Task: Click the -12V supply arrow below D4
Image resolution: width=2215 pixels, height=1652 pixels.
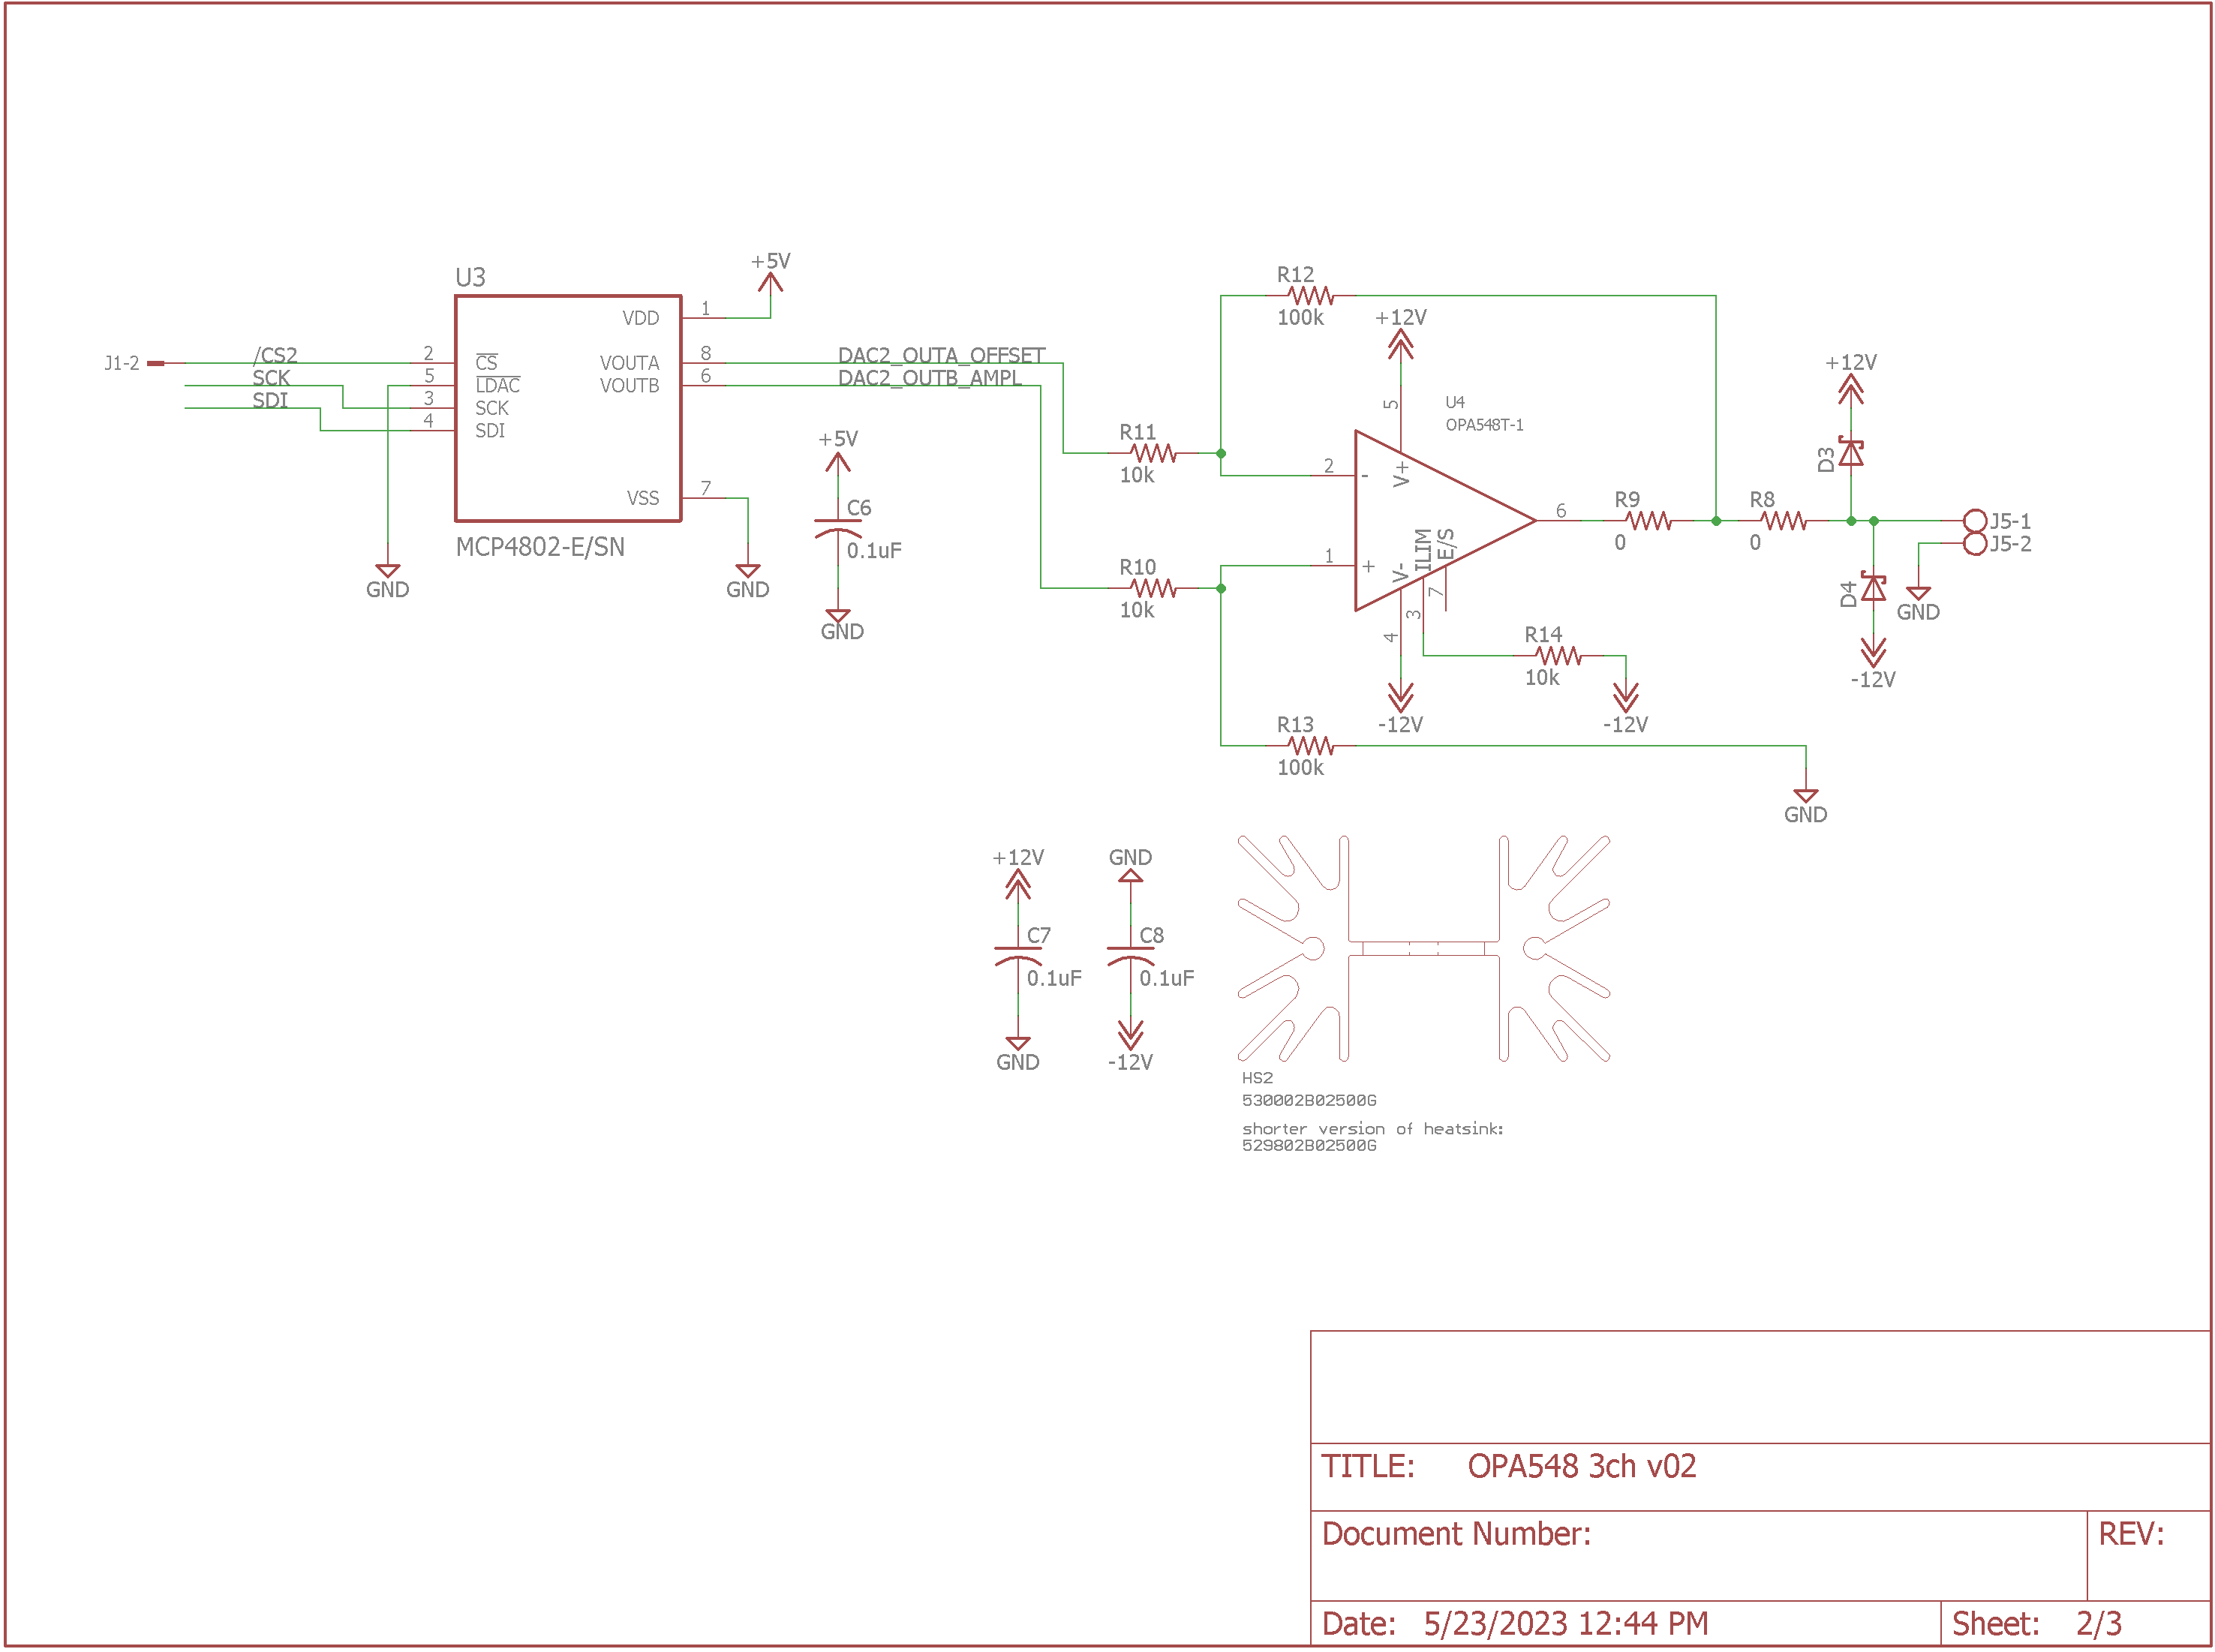Action: pos(1873,653)
